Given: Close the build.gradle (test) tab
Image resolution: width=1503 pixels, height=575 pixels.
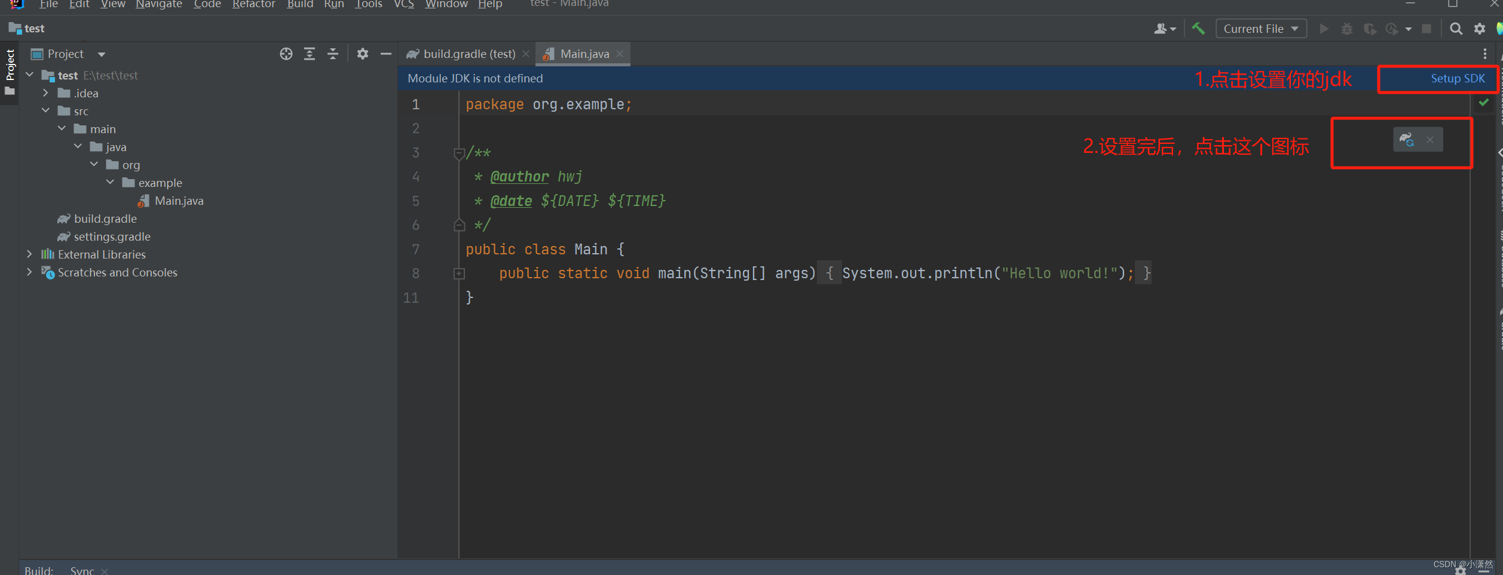Looking at the screenshot, I should (x=526, y=54).
